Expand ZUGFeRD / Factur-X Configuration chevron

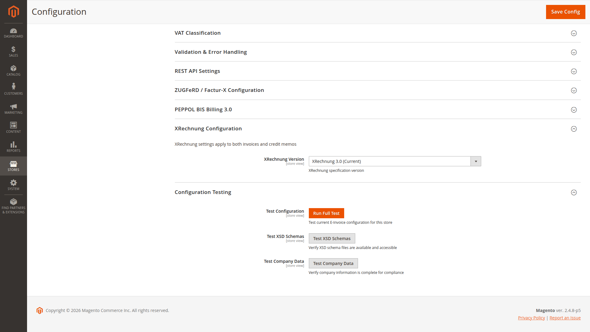pos(574,90)
